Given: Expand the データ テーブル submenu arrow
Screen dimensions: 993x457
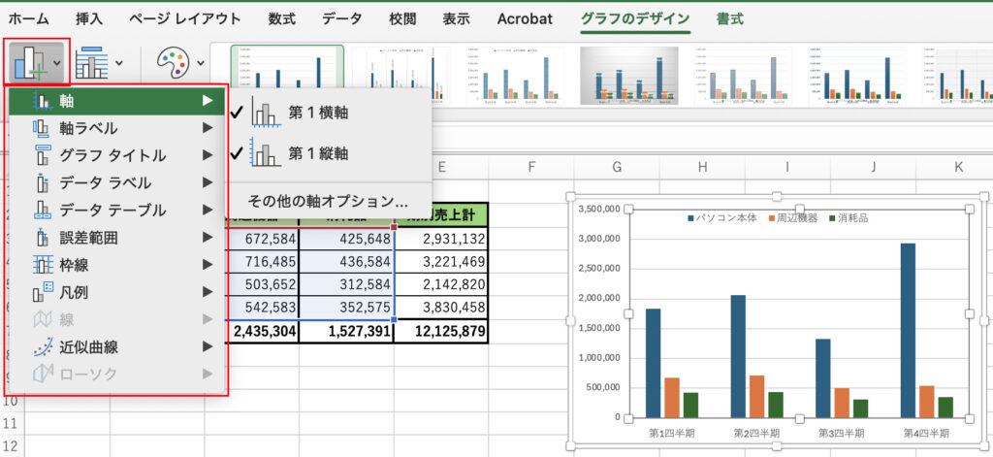Looking at the screenshot, I should click(x=208, y=210).
